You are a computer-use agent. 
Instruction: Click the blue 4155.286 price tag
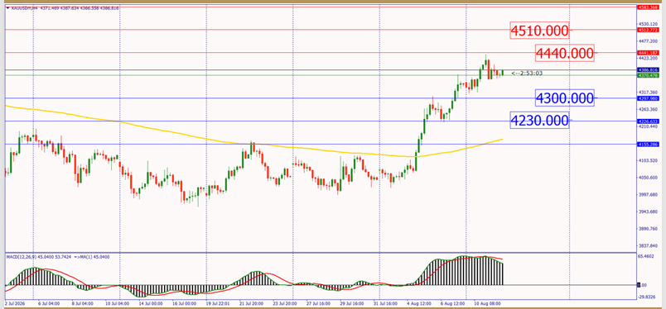(x=648, y=145)
